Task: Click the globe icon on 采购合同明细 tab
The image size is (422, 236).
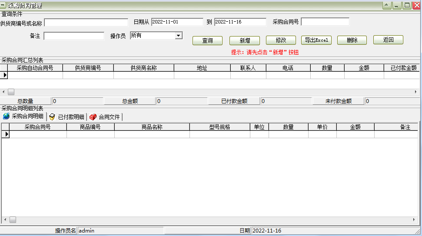Action: 6,116
